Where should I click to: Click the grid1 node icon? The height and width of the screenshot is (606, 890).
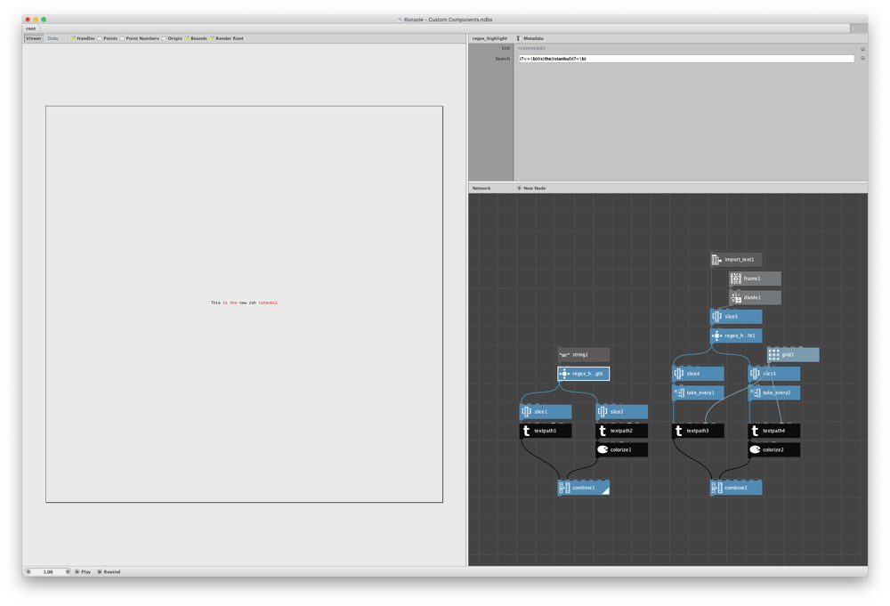coord(773,355)
